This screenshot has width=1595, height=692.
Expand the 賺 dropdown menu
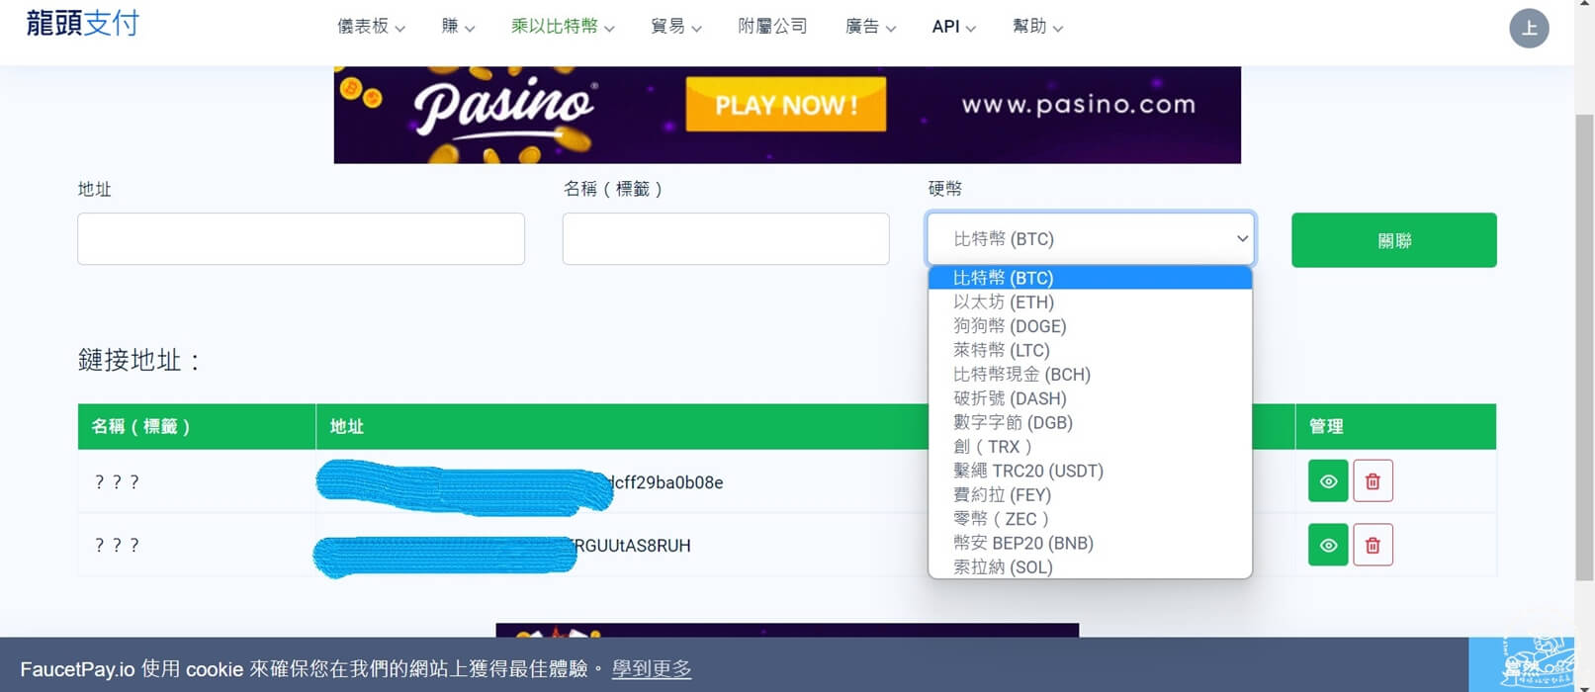pos(458,27)
